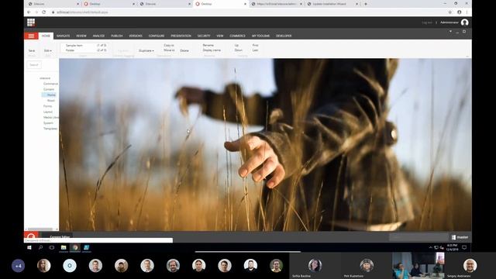This screenshot has height=279, width=496.
Task: Open the red hamburger Sitecore menu
Action: (31, 36)
